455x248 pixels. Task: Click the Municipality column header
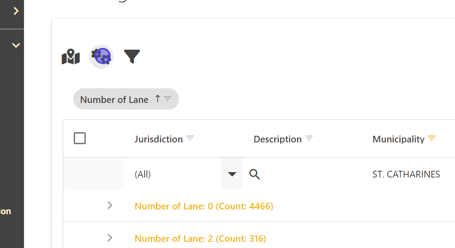click(398, 139)
